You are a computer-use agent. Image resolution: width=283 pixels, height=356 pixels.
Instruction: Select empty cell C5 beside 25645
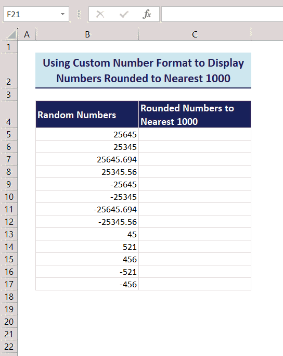pyautogui.click(x=195, y=134)
